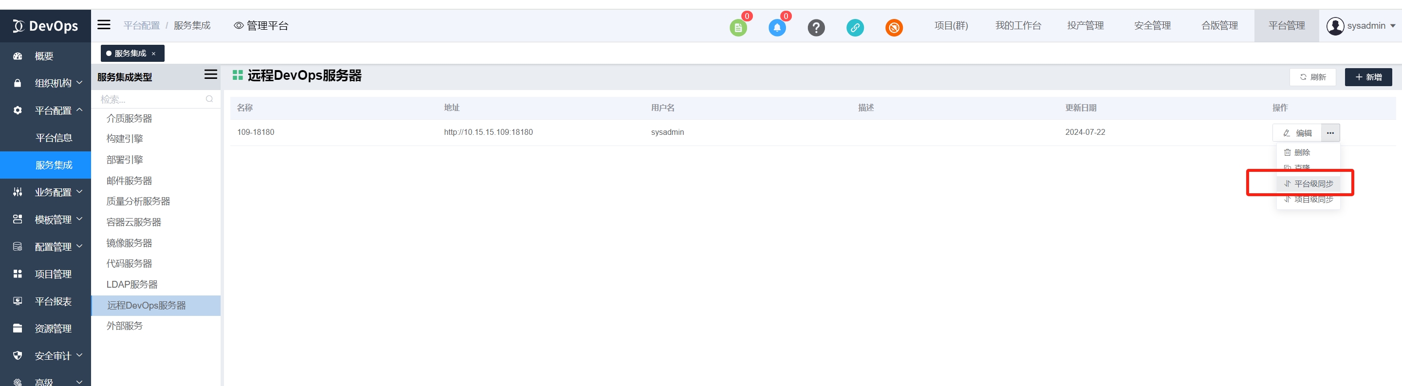Click the 2024-07-22 update date cell
1402x386 pixels.
point(1085,132)
